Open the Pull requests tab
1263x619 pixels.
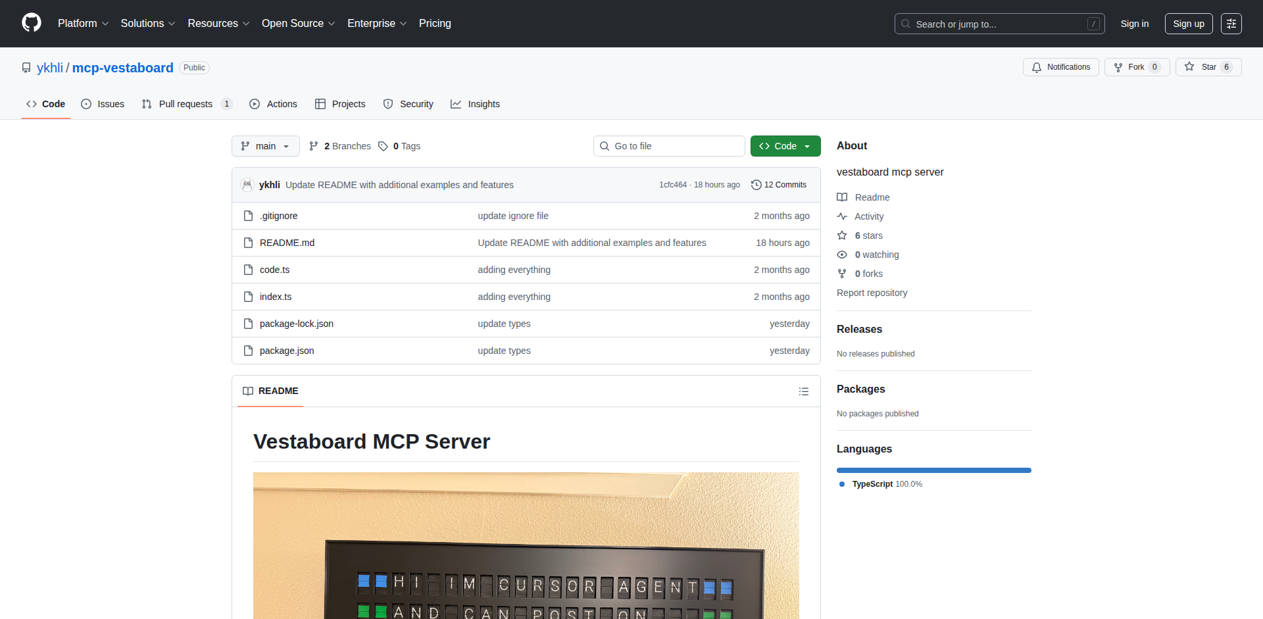pyautogui.click(x=187, y=104)
